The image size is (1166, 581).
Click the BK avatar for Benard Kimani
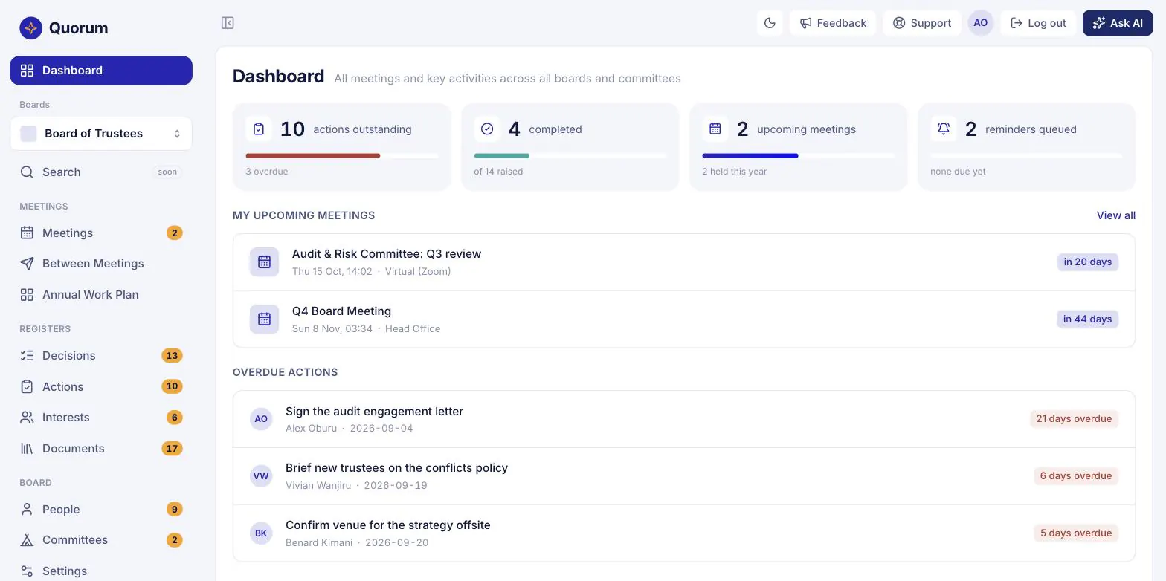coord(261,533)
